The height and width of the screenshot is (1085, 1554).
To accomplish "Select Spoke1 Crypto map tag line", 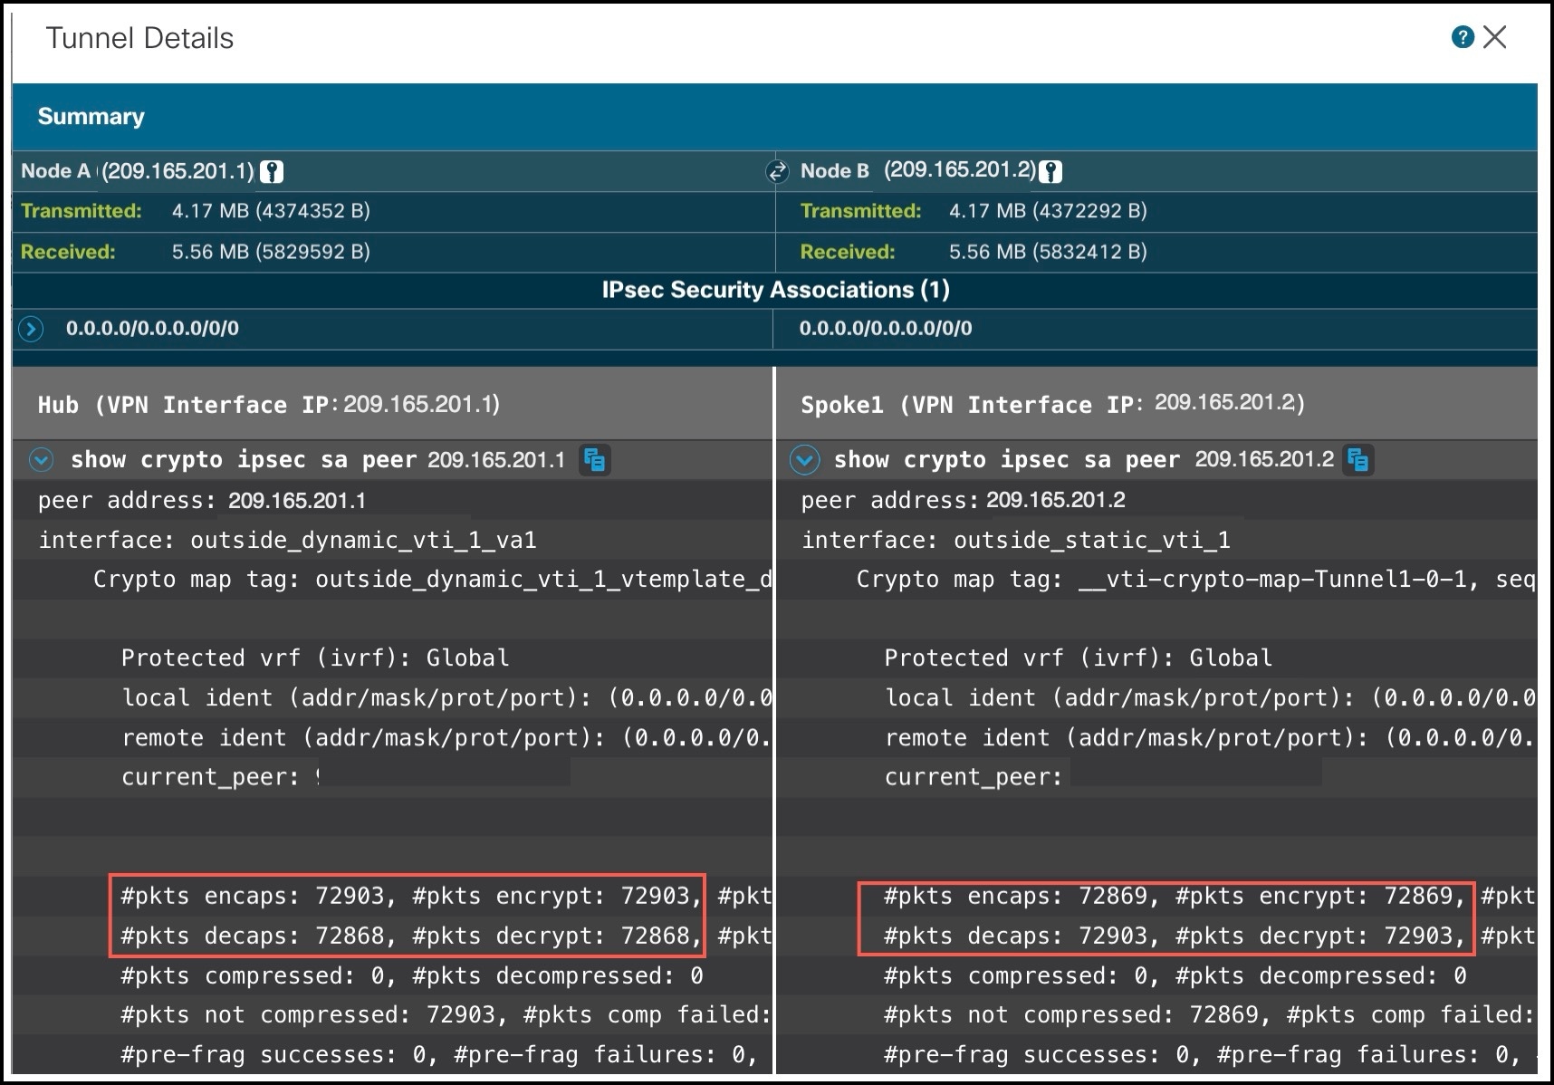I will pyautogui.click(x=1196, y=580).
